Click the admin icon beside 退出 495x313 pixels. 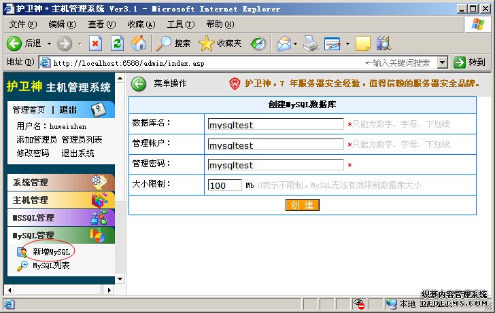[x=99, y=110]
